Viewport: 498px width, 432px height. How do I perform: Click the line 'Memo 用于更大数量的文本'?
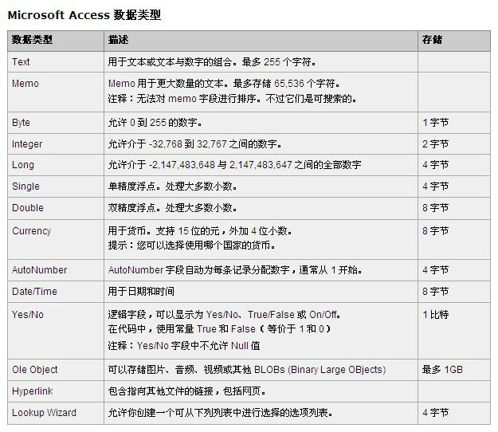click(224, 84)
